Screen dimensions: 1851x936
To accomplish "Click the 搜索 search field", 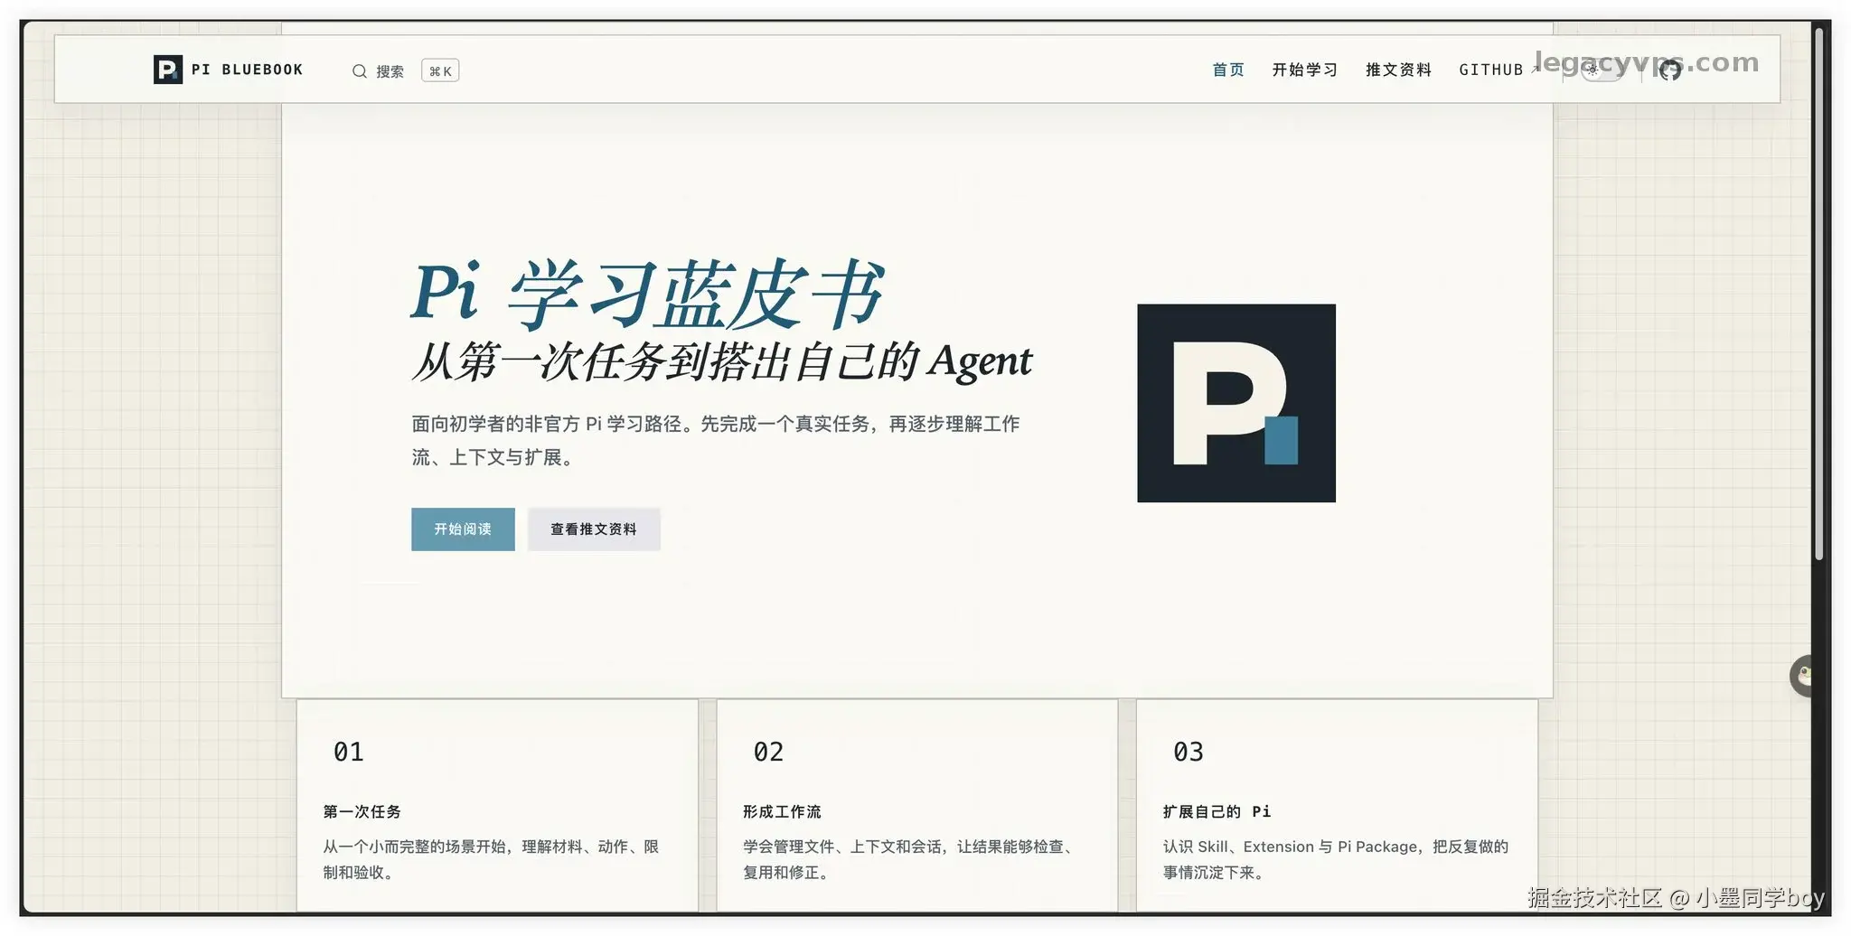I will point(405,70).
